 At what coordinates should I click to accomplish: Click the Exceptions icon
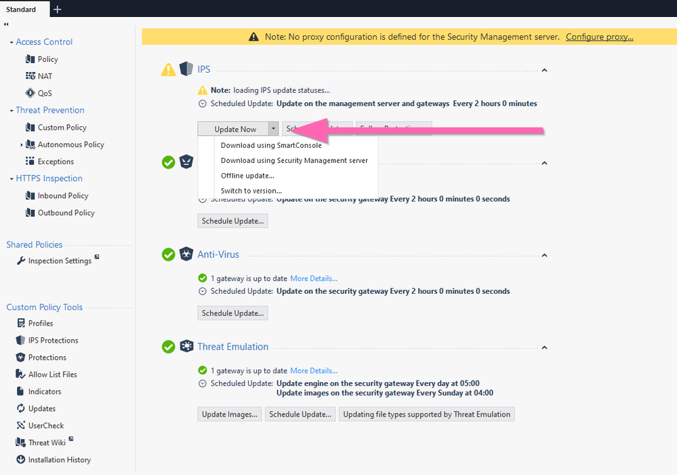tap(30, 161)
